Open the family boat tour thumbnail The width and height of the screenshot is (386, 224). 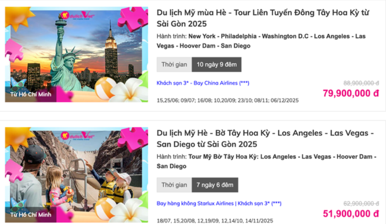point(76,175)
